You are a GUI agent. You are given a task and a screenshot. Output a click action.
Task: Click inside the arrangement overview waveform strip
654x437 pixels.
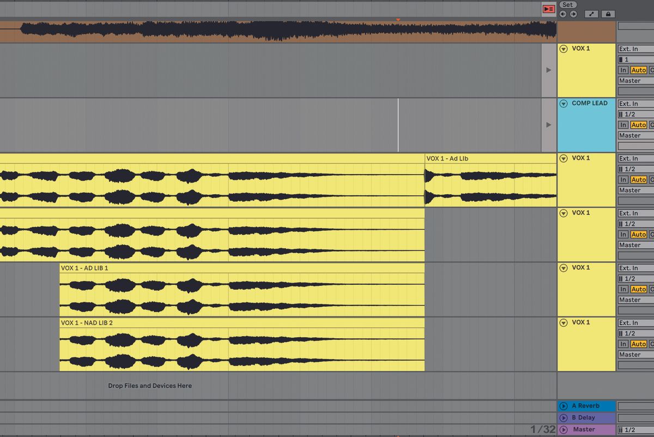tap(272, 30)
